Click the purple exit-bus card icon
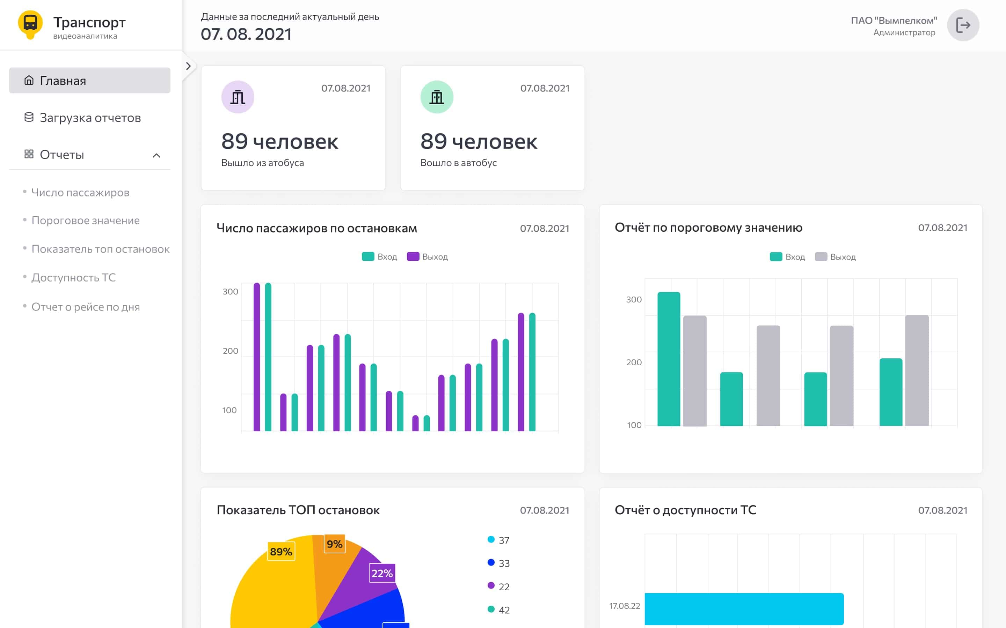Image resolution: width=1006 pixels, height=628 pixels. point(238,97)
